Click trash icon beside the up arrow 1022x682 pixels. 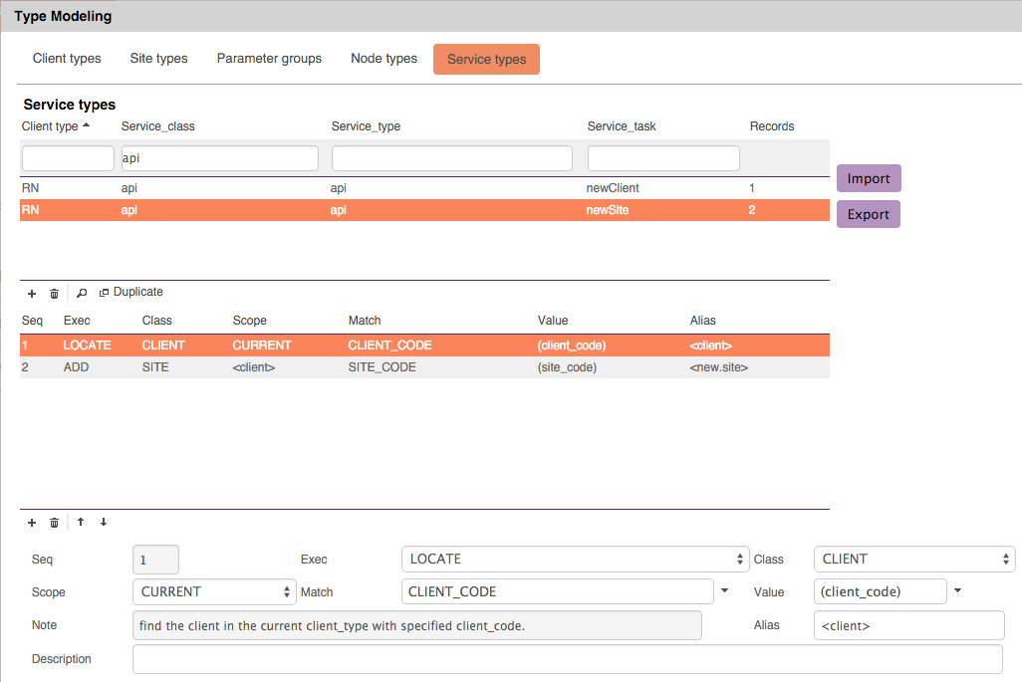(55, 523)
